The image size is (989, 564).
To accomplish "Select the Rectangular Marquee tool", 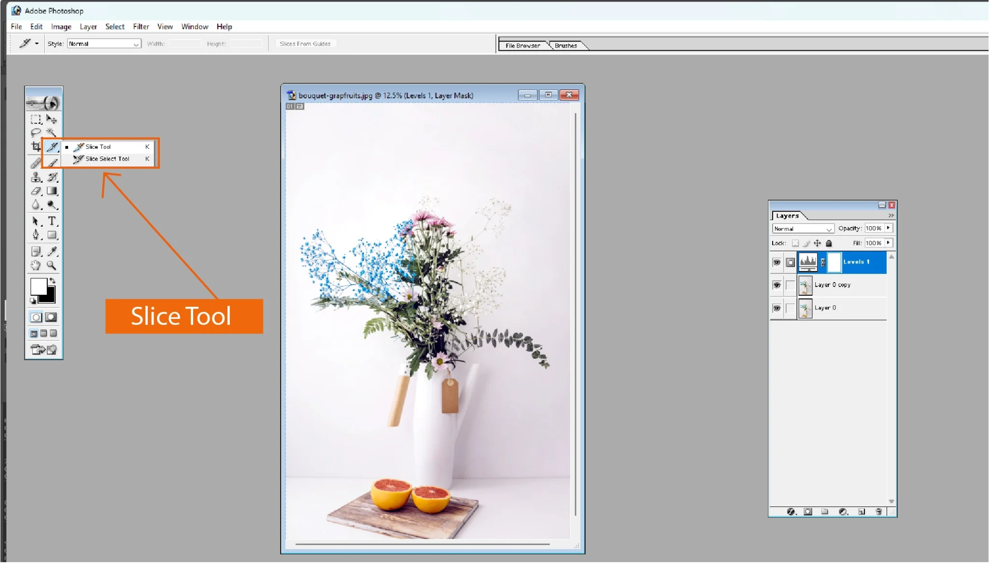I will point(36,119).
